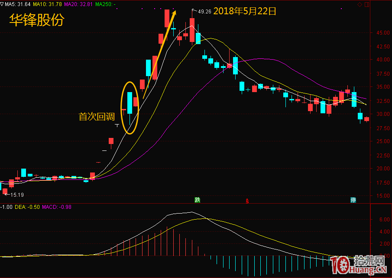Viewport: 392px width, 278px height.
Task: Click the 15.19 low price label
Action: 17,195
